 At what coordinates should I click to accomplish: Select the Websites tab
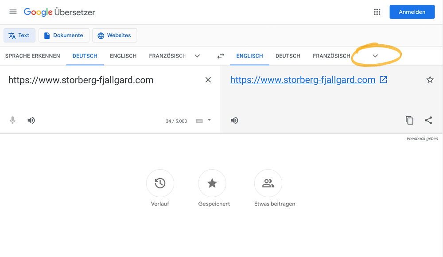click(x=115, y=35)
